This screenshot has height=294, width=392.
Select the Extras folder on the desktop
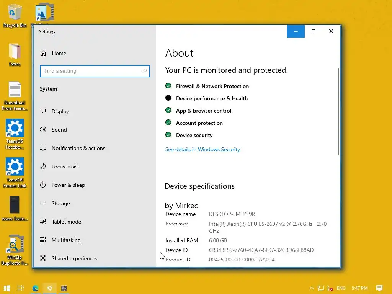pyautogui.click(x=15, y=54)
